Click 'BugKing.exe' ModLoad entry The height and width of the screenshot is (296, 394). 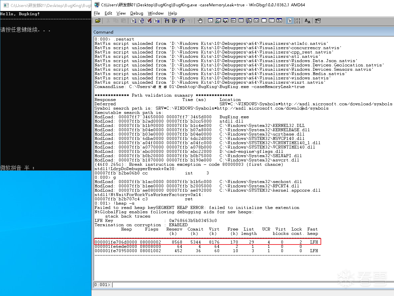click(172, 117)
